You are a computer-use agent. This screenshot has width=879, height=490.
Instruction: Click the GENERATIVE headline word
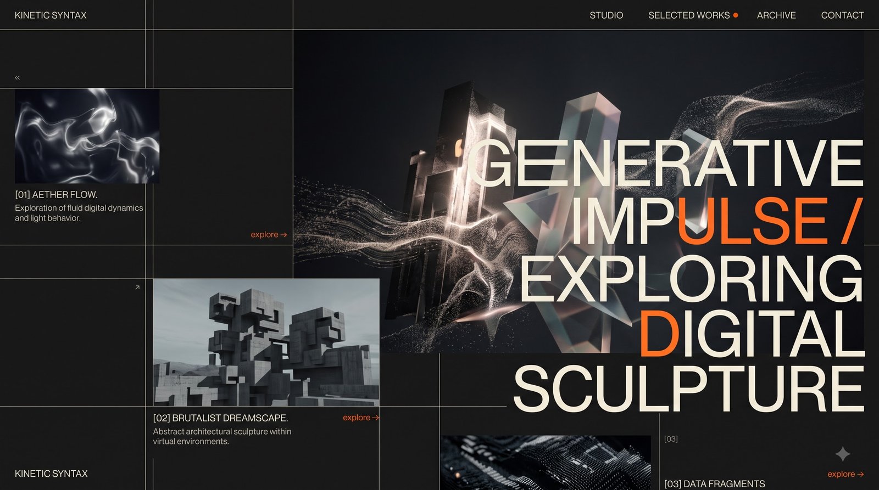click(x=666, y=164)
